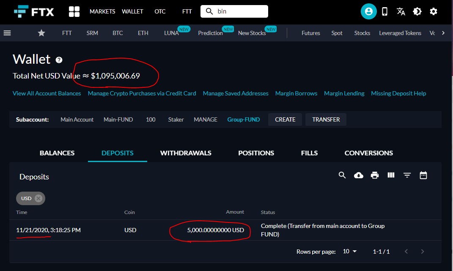Open View All Account Balances link
This screenshot has height=271, width=453.
coord(47,93)
